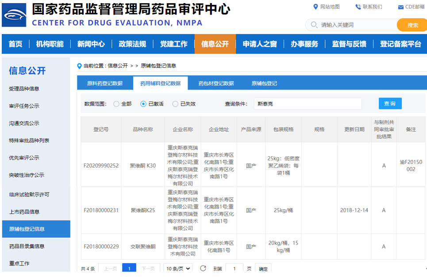
Task: Click the 交联聚维酮 product name
Action: (x=143, y=246)
